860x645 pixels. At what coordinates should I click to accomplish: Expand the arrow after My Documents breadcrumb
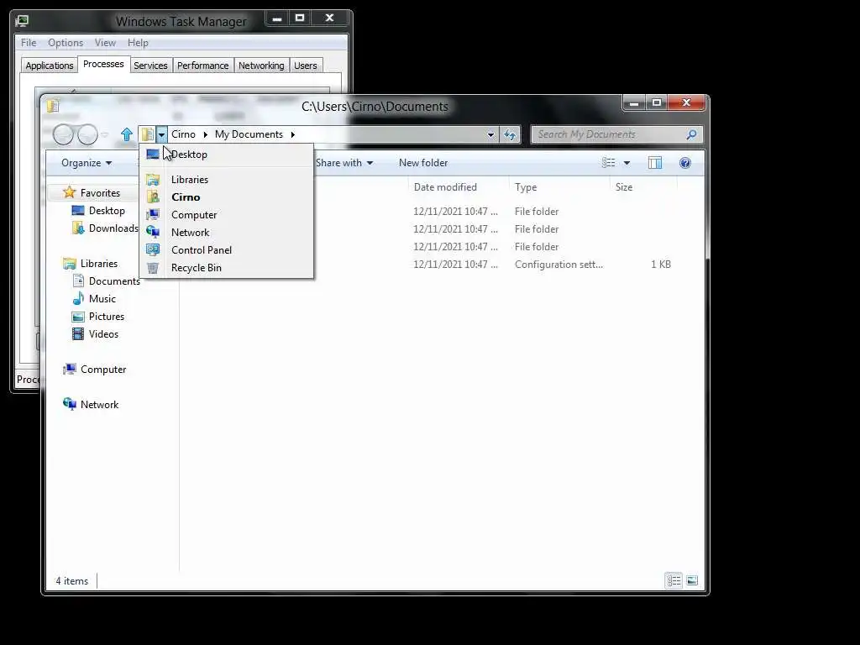tap(292, 134)
